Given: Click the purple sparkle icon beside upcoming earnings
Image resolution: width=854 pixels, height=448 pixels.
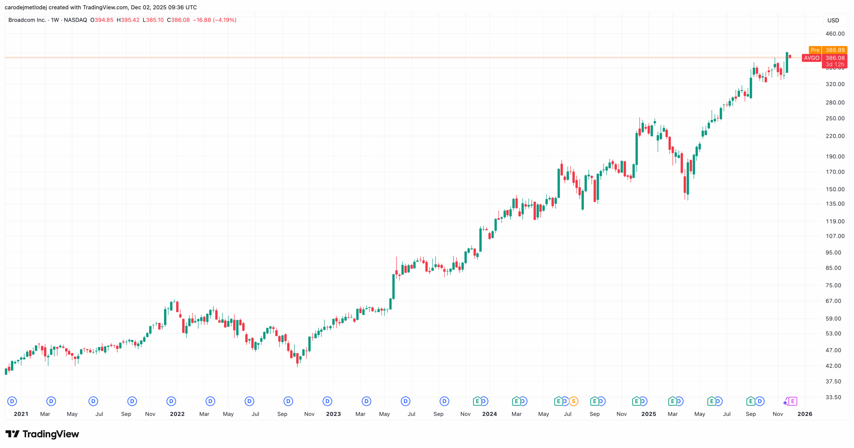Looking at the screenshot, I should 785,403.
